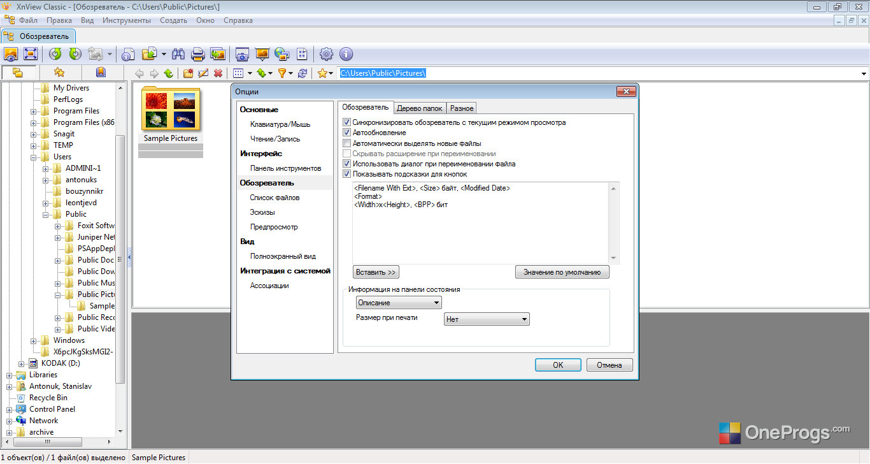Screen dimensions: 870x464
Task: Expand the Libraries tree node
Action: pyautogui.click(x=10, y=375)
